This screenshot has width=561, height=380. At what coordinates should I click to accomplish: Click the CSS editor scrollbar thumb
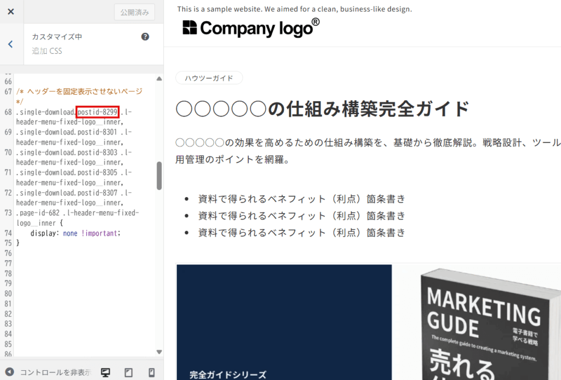159,175
